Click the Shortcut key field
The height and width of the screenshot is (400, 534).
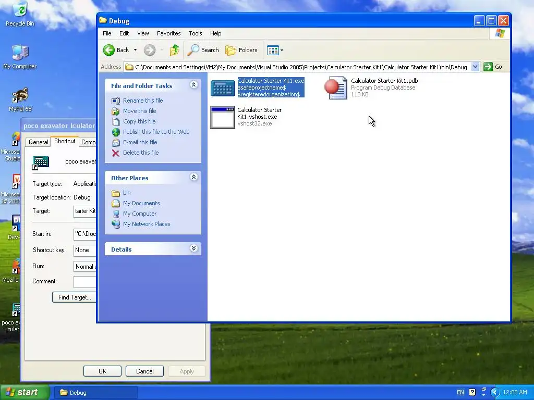[x=85, y=250]
